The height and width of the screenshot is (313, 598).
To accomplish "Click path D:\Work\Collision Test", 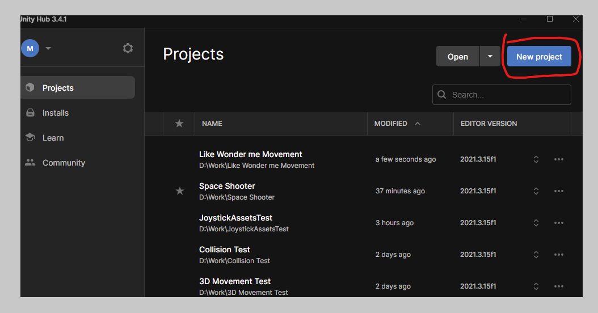I will click(x=234, y=261).
